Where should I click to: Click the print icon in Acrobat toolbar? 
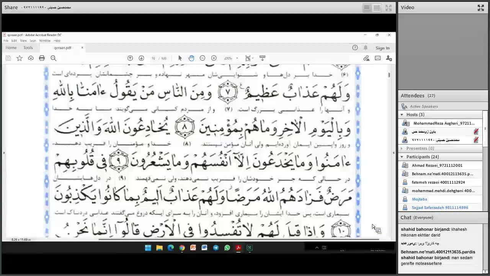[42, 58]
